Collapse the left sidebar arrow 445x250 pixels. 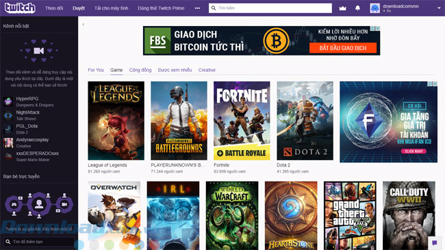coord(83,25)
